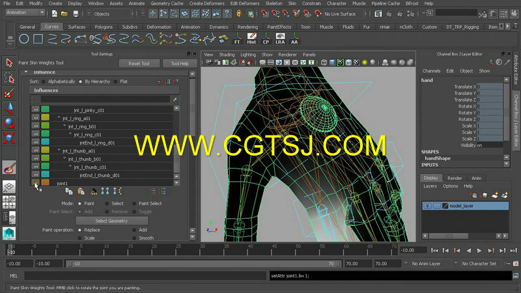Set mode to Paint Select
The width and height of the screenshot is (521, 293).
click(134, 203)
